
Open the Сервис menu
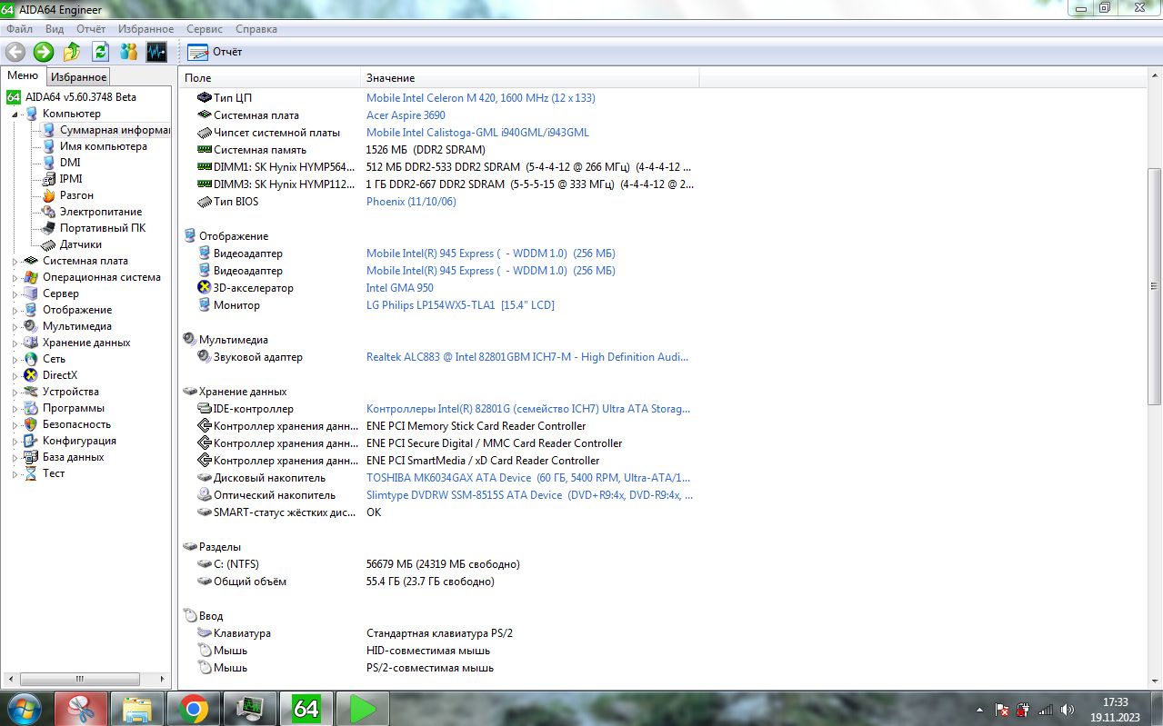(205, 29)
